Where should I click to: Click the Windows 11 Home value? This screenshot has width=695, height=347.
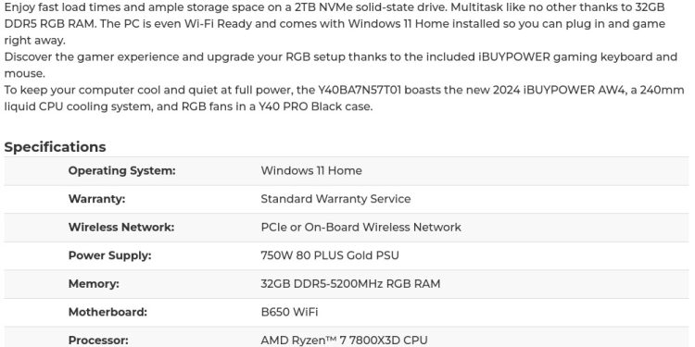click(311, 171)
